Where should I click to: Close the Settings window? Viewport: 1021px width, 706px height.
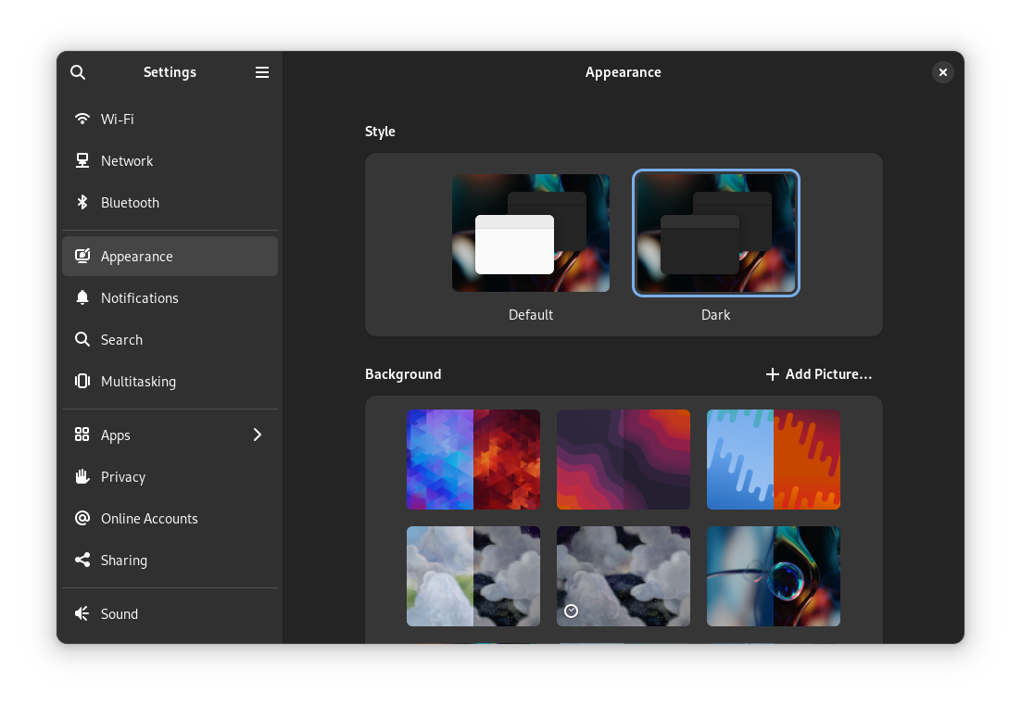tap(942, 72)
